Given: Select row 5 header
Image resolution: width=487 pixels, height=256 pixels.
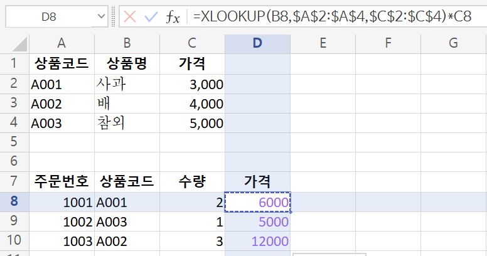Looking at the screenshot, I should pos(14,142).
